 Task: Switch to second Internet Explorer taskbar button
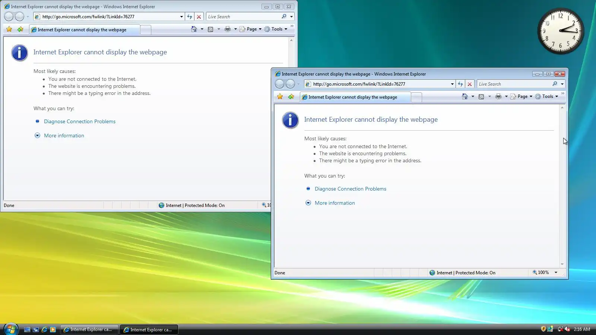pyautogui.click(x=149, y=329)
